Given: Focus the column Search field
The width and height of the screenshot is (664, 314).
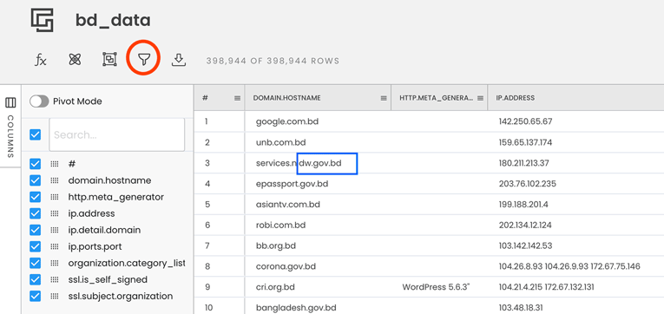Looking at the screenshot, I should coord(117,134).
